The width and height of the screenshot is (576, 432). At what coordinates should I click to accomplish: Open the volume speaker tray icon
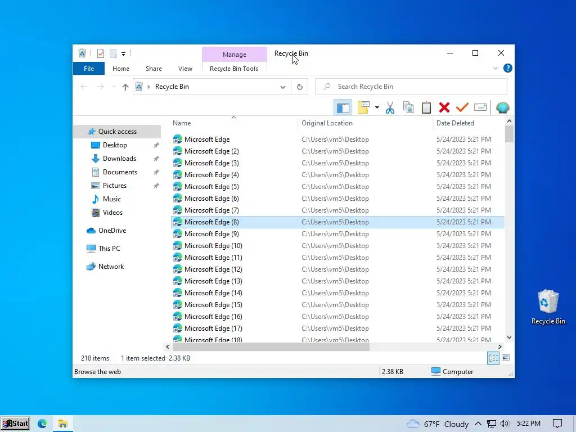[505, 424]
